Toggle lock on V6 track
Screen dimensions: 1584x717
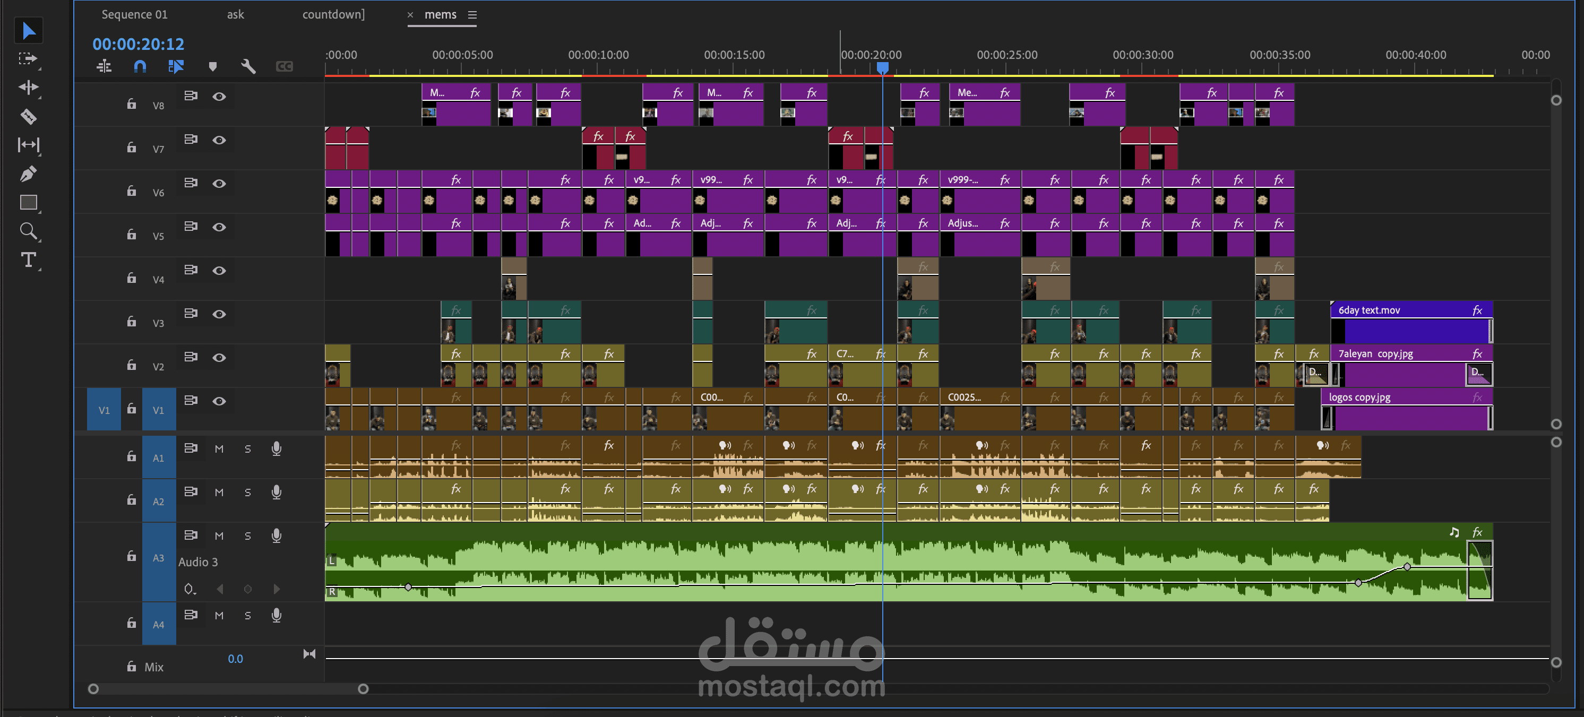point(132,191)
